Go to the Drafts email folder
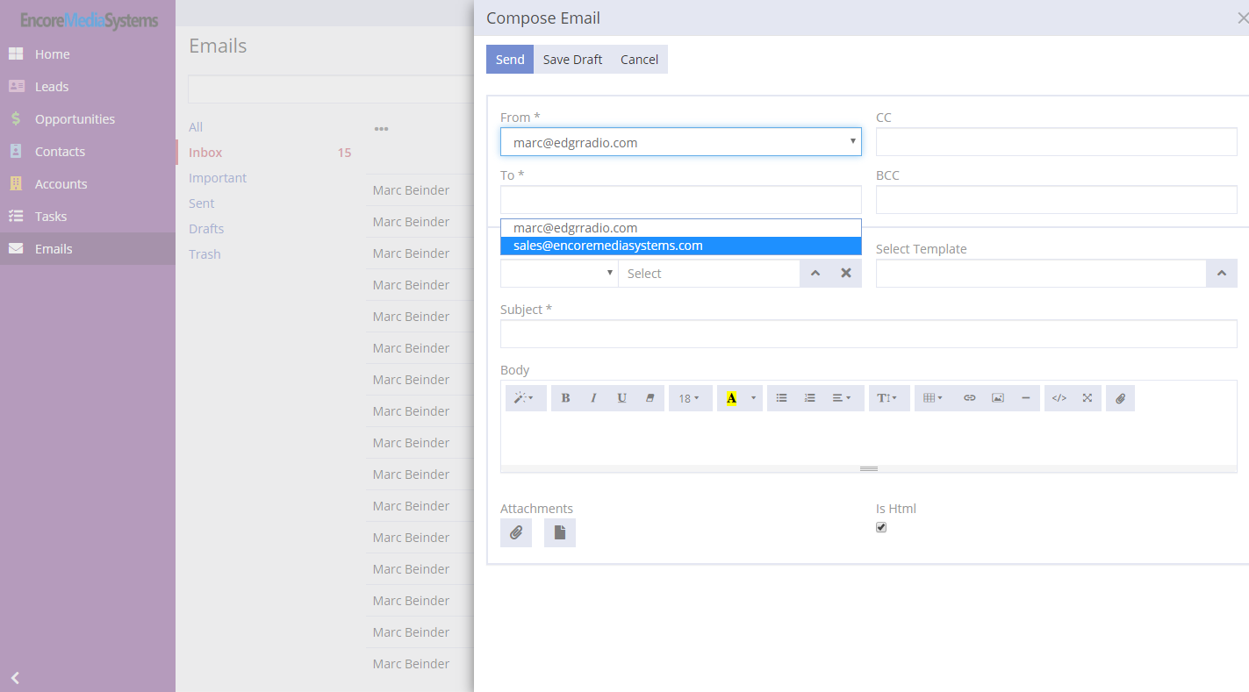 206,229
